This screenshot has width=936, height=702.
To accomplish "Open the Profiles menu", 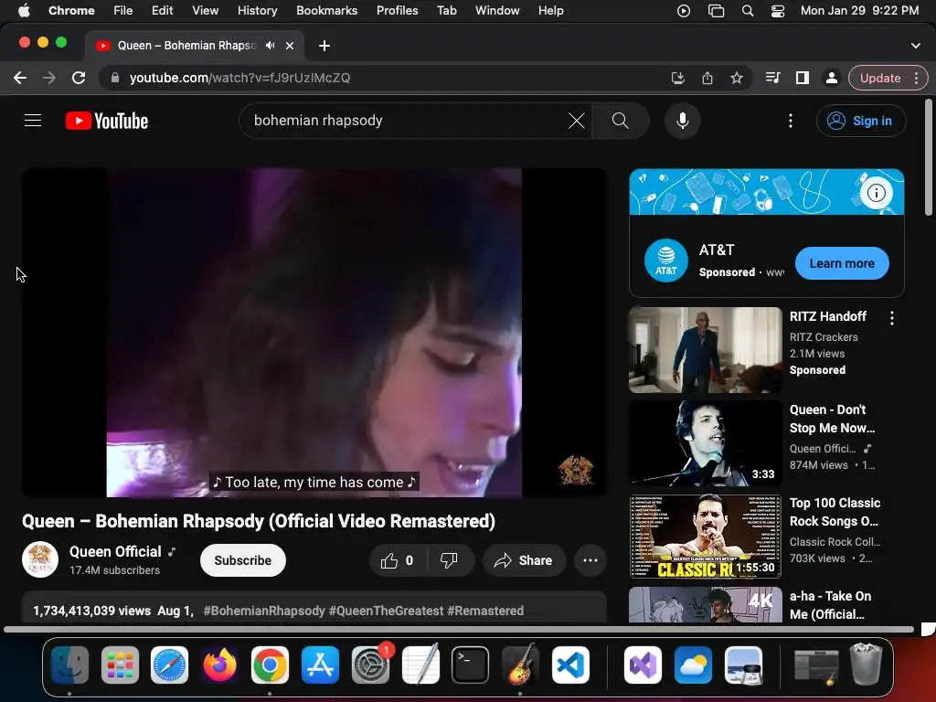I will (x=397, y=10).
